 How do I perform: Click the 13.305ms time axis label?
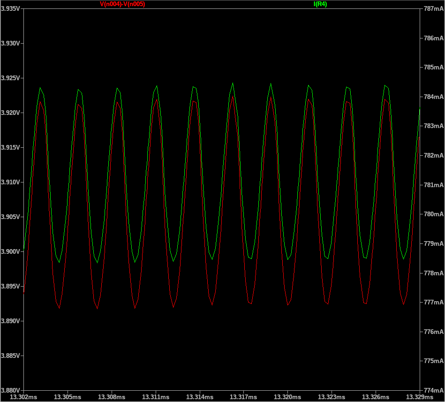coord(68,397)
